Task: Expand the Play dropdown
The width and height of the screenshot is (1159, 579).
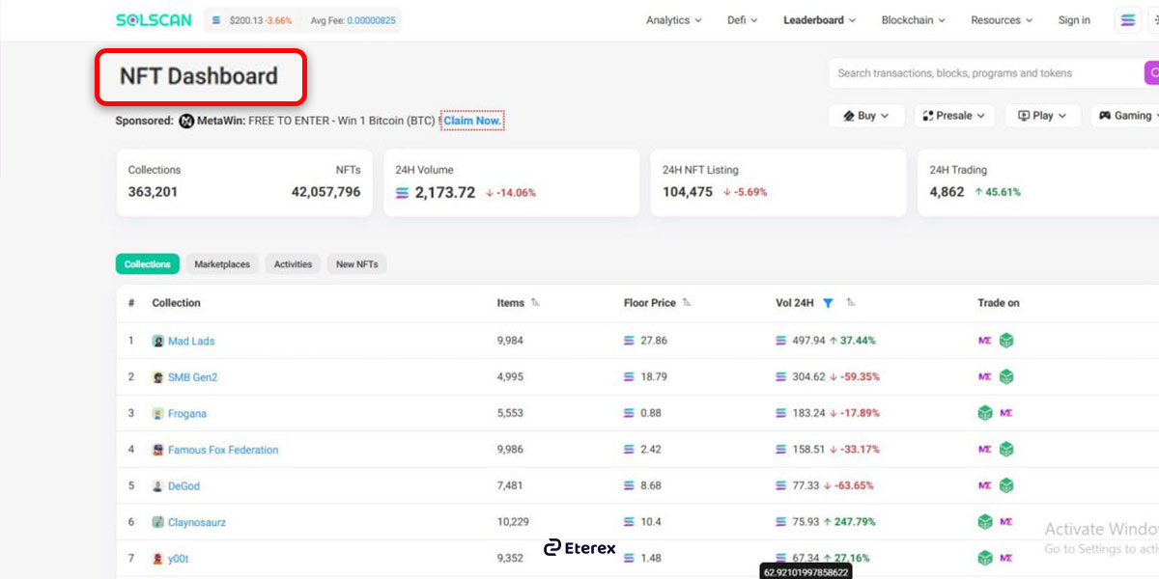Action: (x=1043, y=116)
